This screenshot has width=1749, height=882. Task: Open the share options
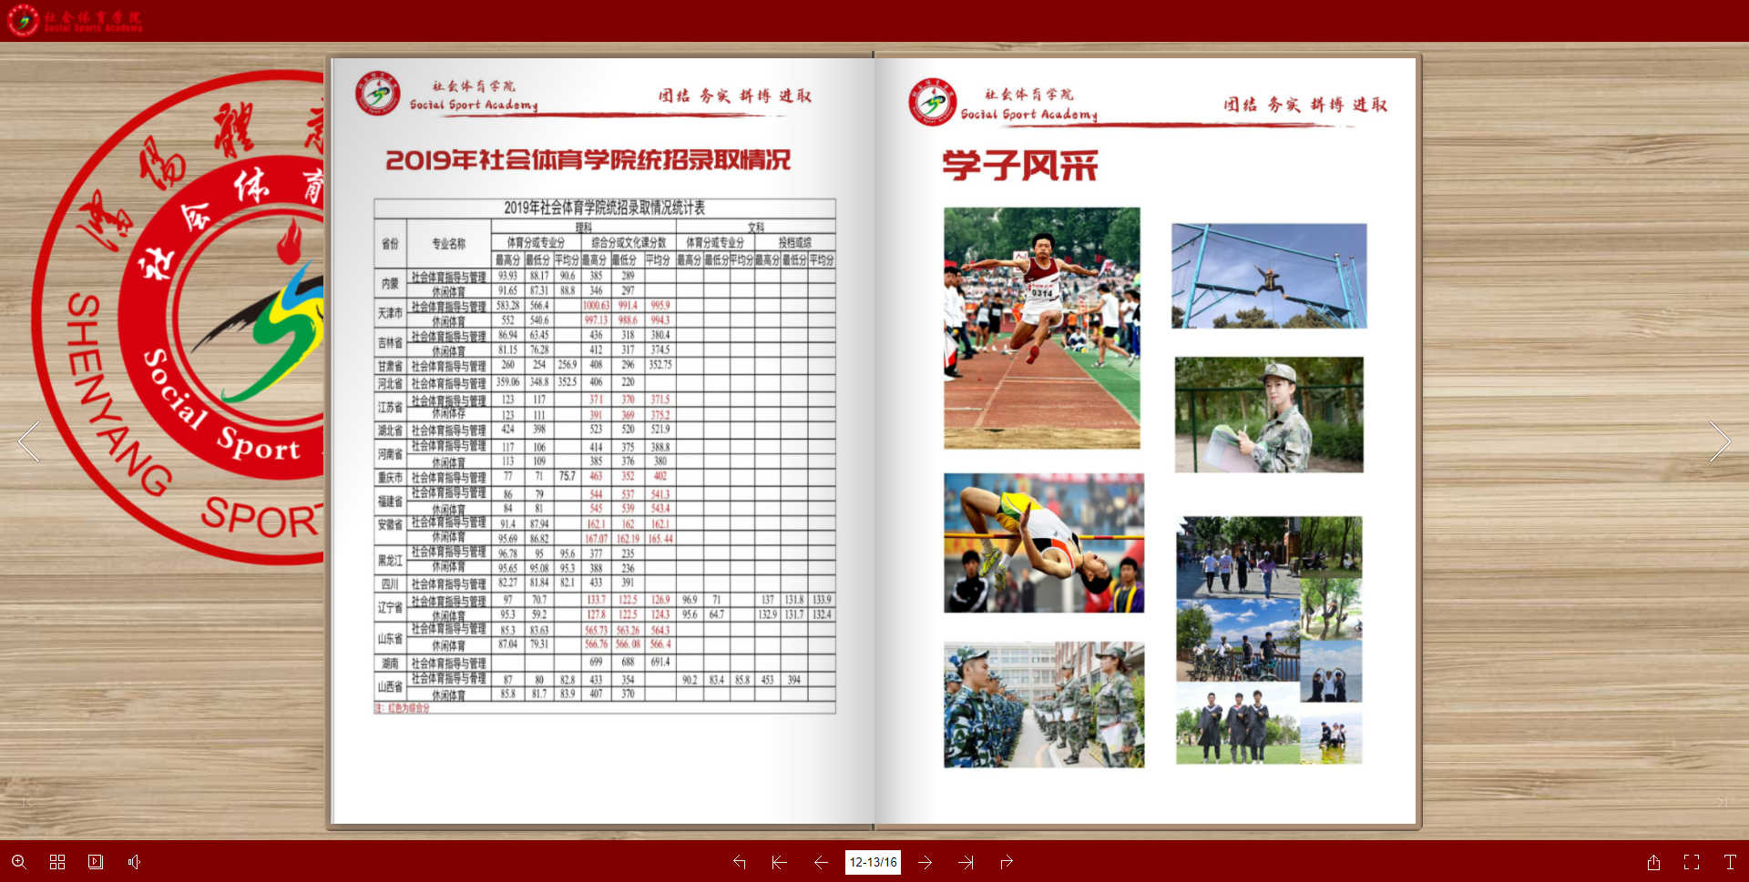(x=1653, y=862)
